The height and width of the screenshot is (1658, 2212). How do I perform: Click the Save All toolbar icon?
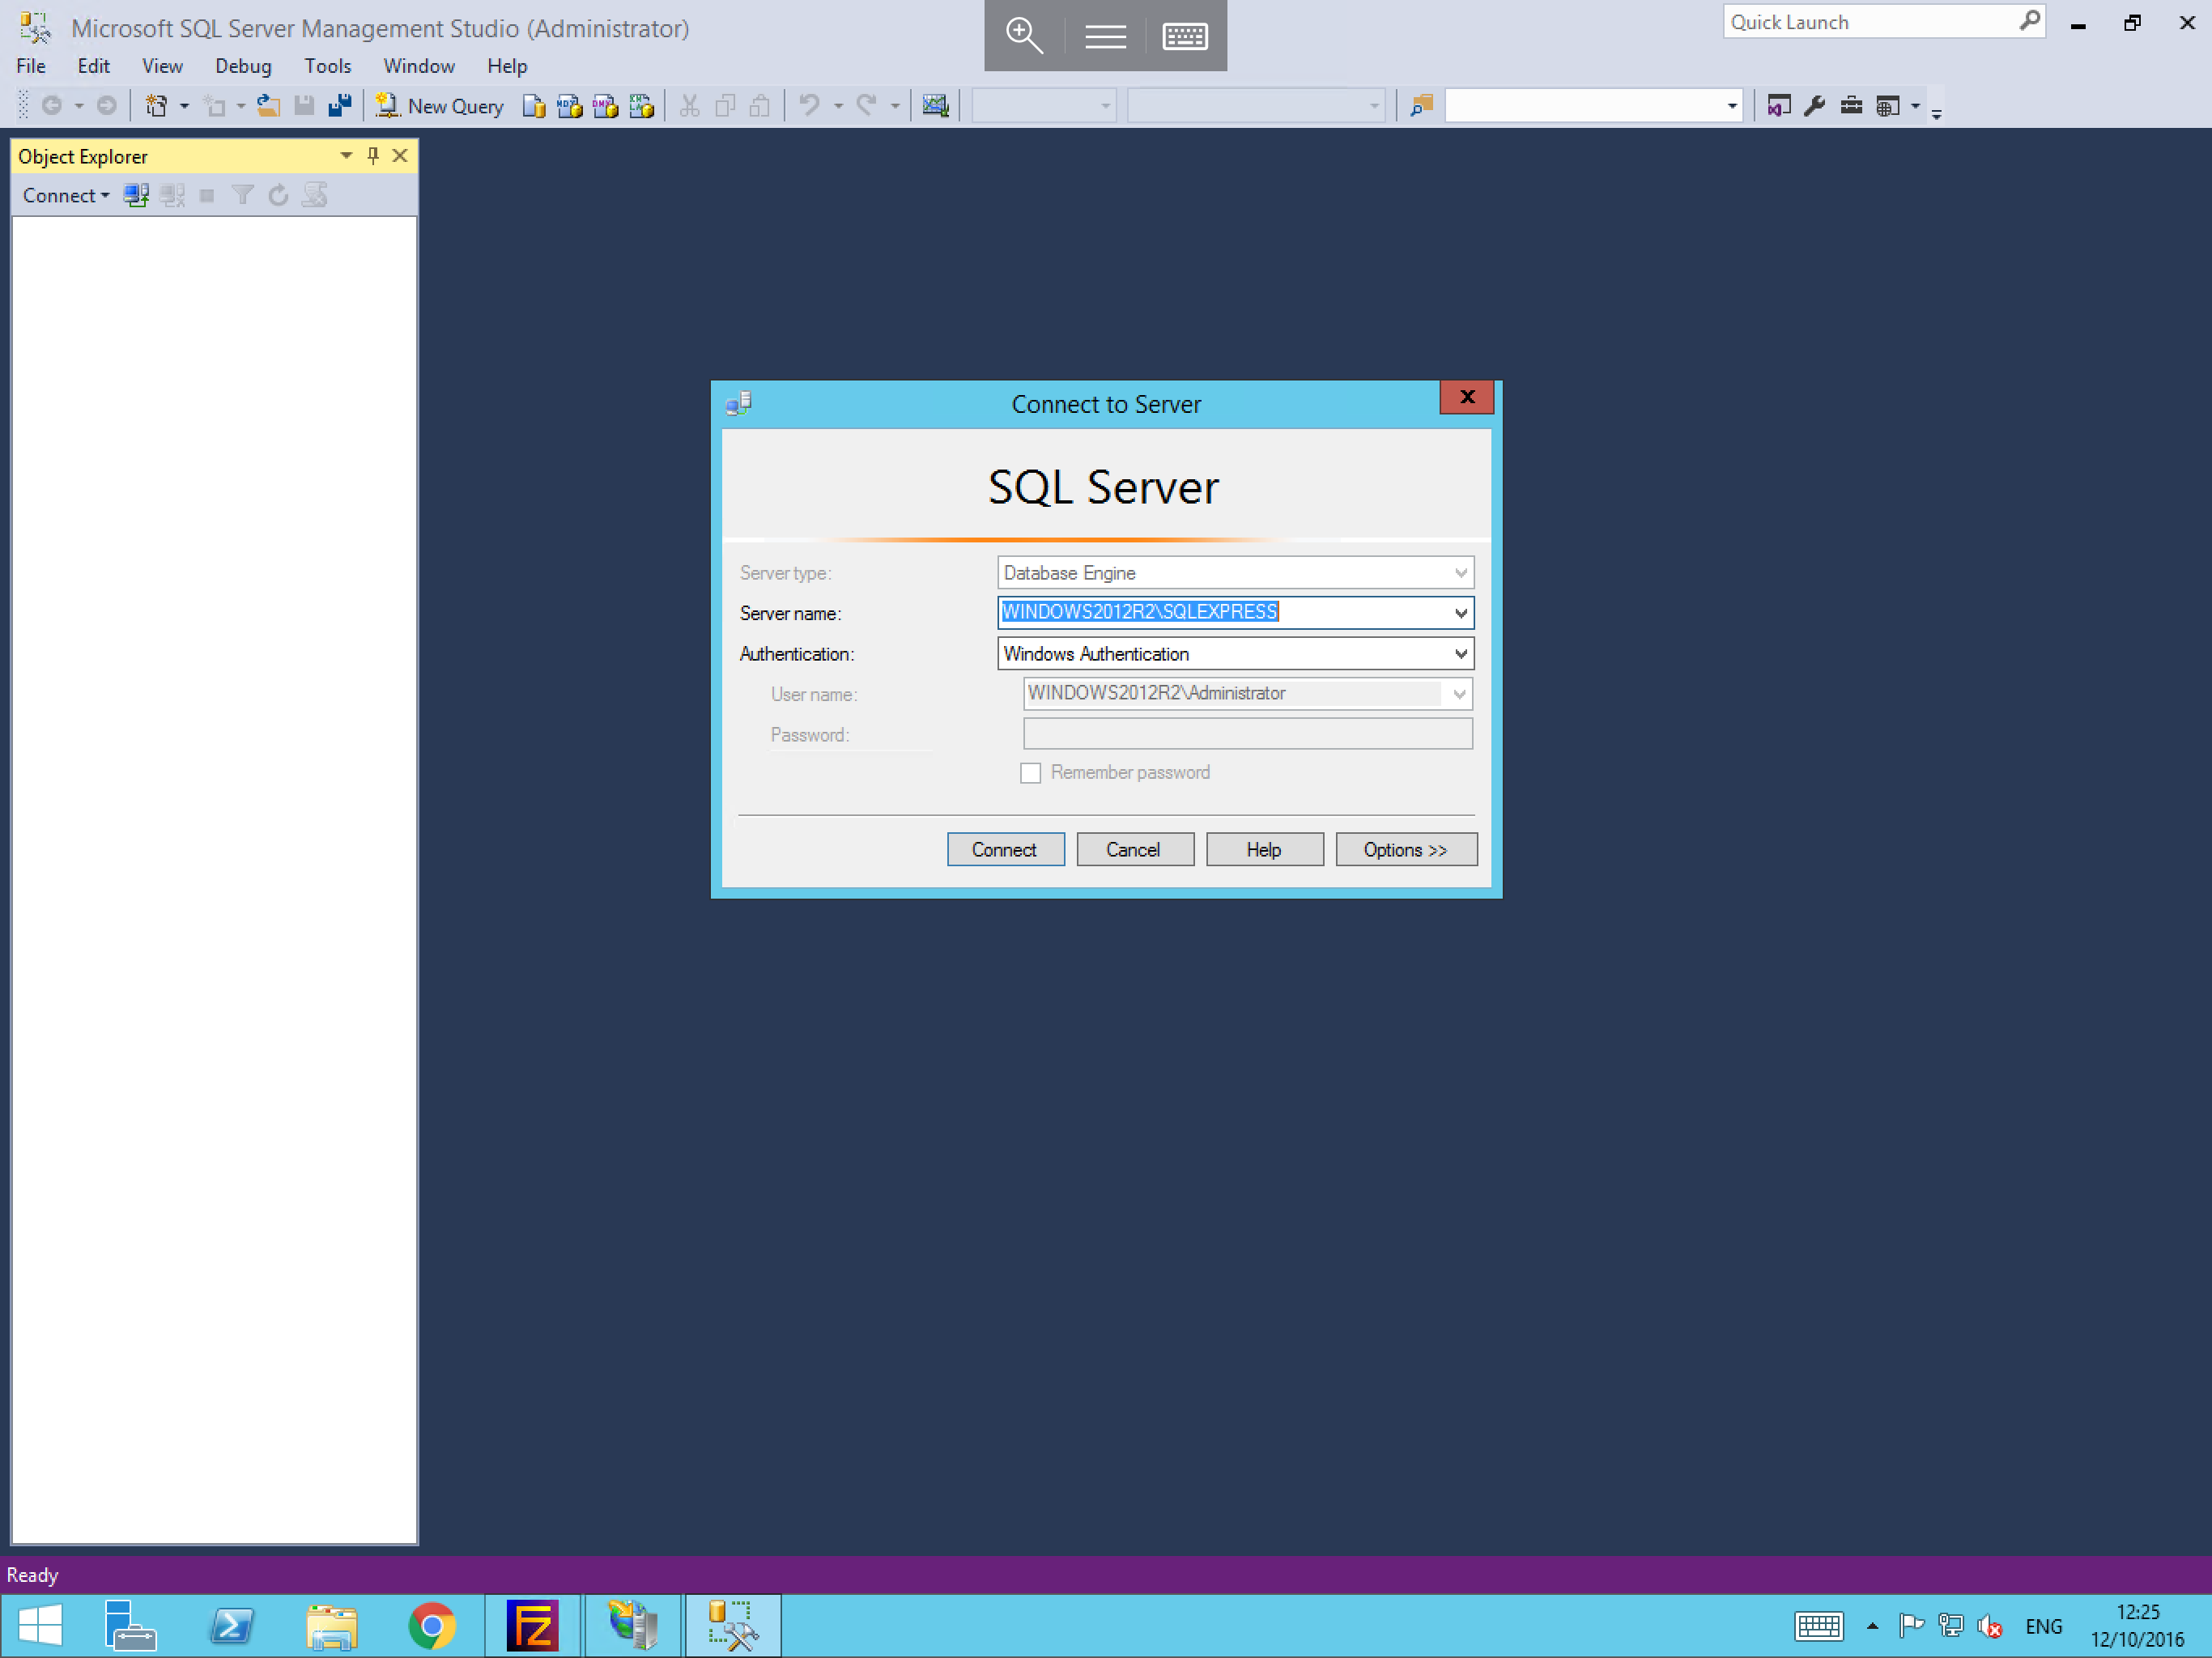click(x=340, y=106)
